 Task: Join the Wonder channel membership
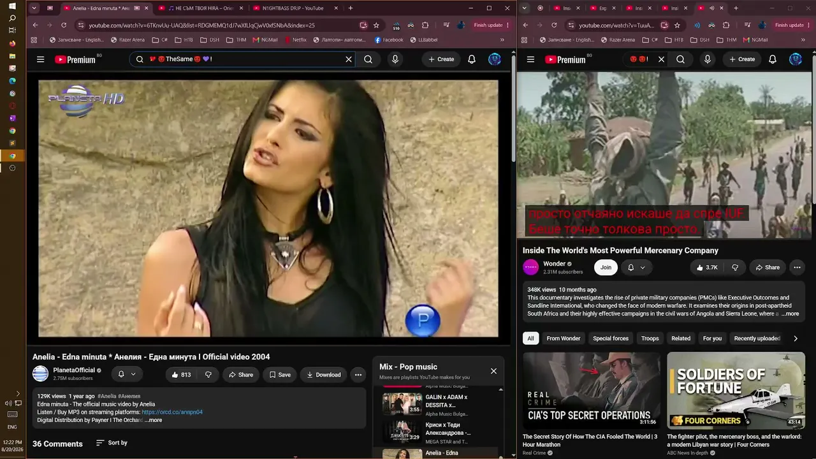coord(606,268)
